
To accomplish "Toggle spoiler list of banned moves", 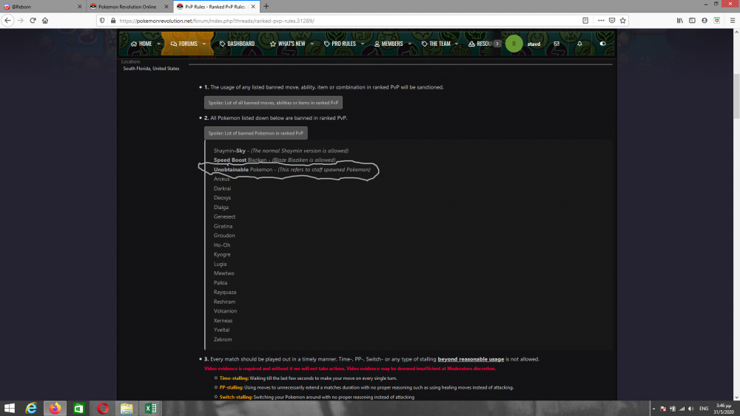I will (x=273, y=103).
